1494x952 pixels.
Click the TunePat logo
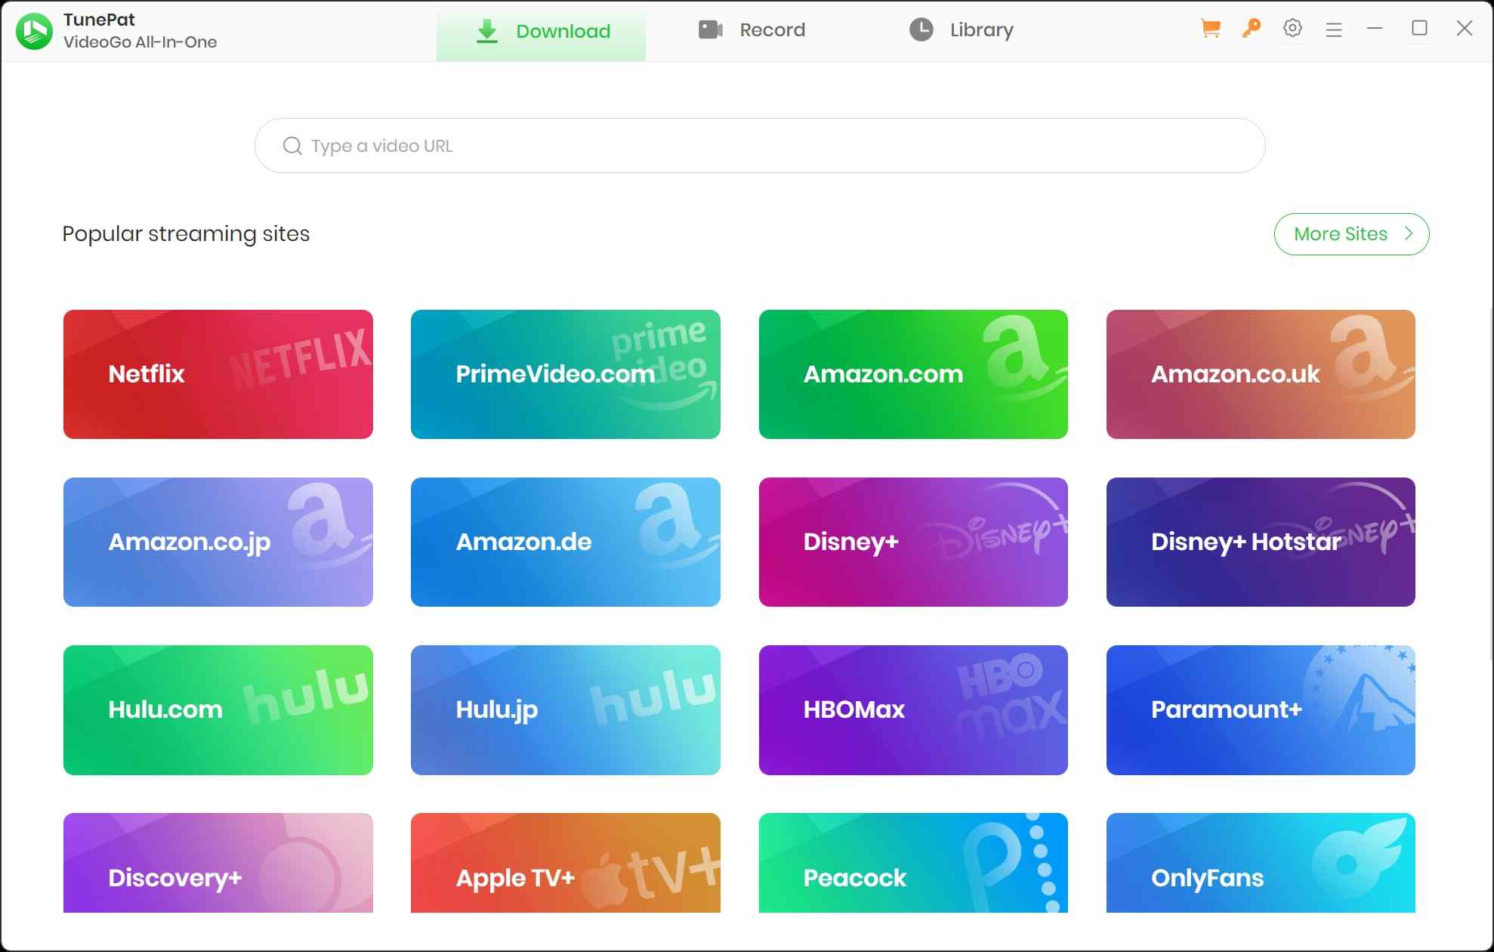tap(33, 30)
